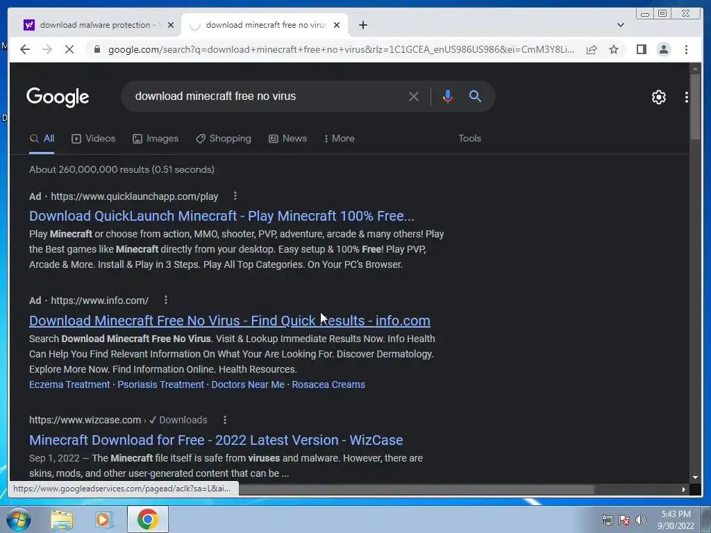
Task: Open Chrome profile avatar
Action: 663,49
